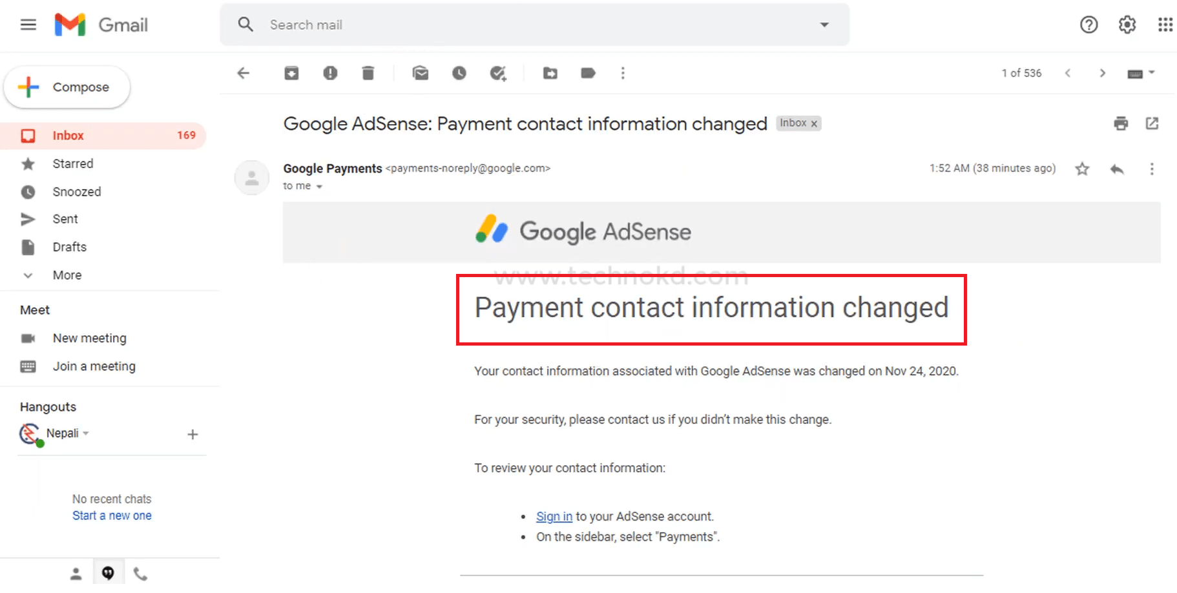Add email to Tasks

498,73
